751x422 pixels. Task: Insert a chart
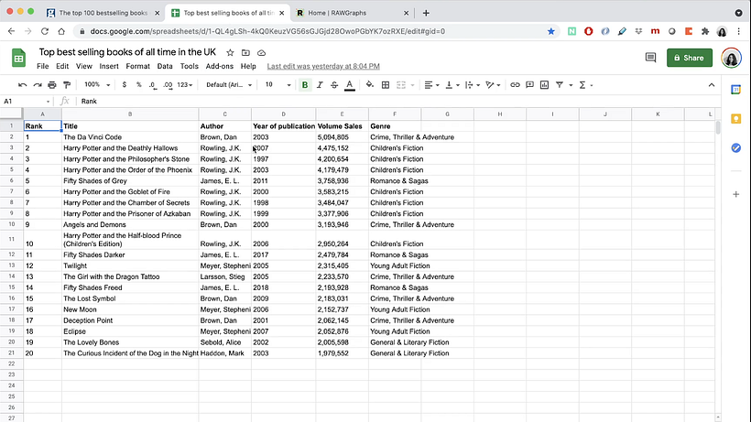(x=545, y=85)
